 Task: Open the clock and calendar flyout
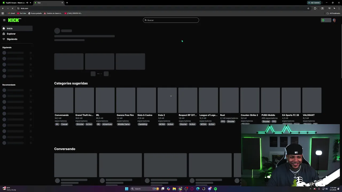(x=333, y=189)
